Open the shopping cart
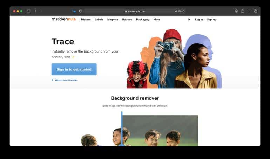Viewport: 270px width, 159px height. pos(189,20)
